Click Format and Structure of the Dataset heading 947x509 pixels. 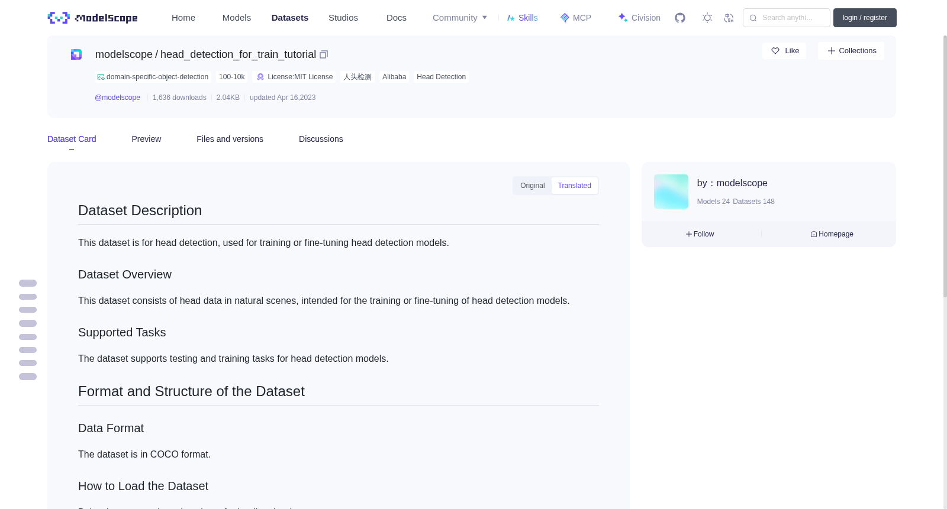coord(191,391)
